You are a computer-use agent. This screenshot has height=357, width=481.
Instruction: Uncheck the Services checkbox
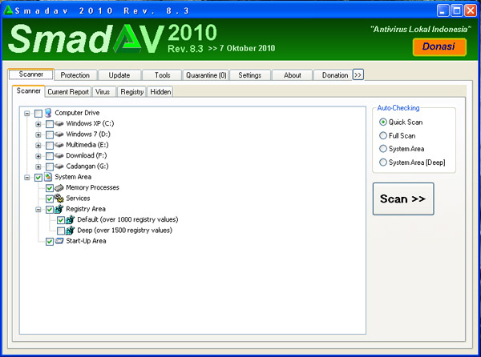point(50,199)
